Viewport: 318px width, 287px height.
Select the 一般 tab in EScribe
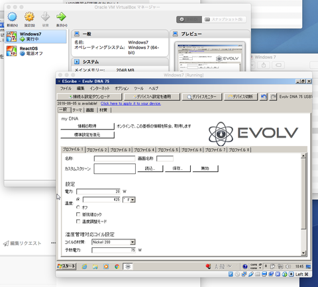64,110
